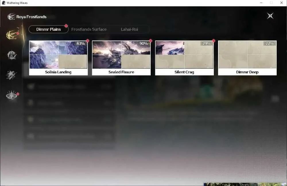
Task: Open the fourth sidebar emblem with the lotus shape
Action: pyautogui.click(x=12, y=95)
